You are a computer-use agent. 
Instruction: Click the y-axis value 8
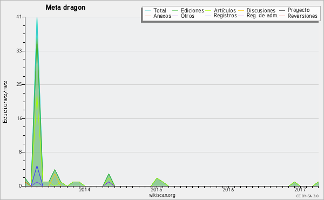coord(21,152)
